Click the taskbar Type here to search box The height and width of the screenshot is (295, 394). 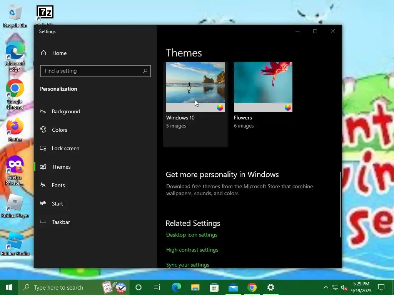pyautogui.click(x=74, y=287)
